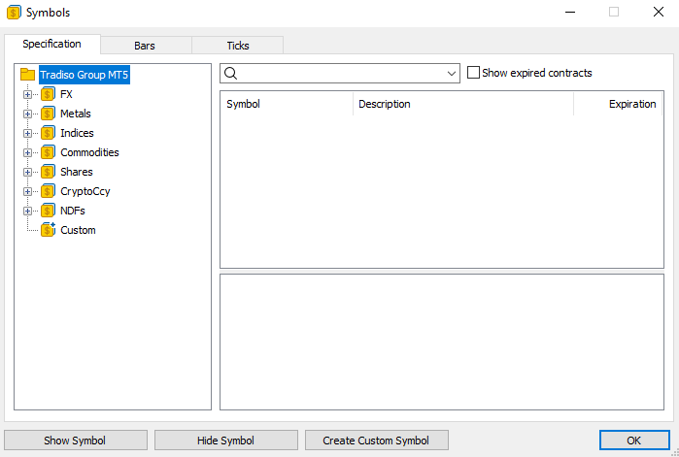Click the Shares group symbol icon
679x457 pixels.
pyautogui.click(x=48, y=172)
